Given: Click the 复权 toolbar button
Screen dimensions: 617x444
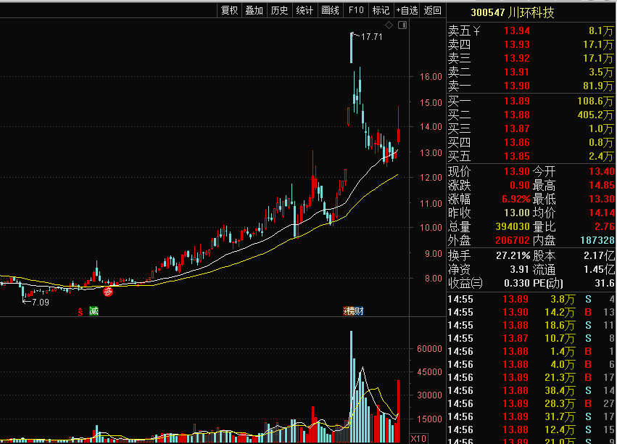Looking at the screenshot, I should click(229, 10).
